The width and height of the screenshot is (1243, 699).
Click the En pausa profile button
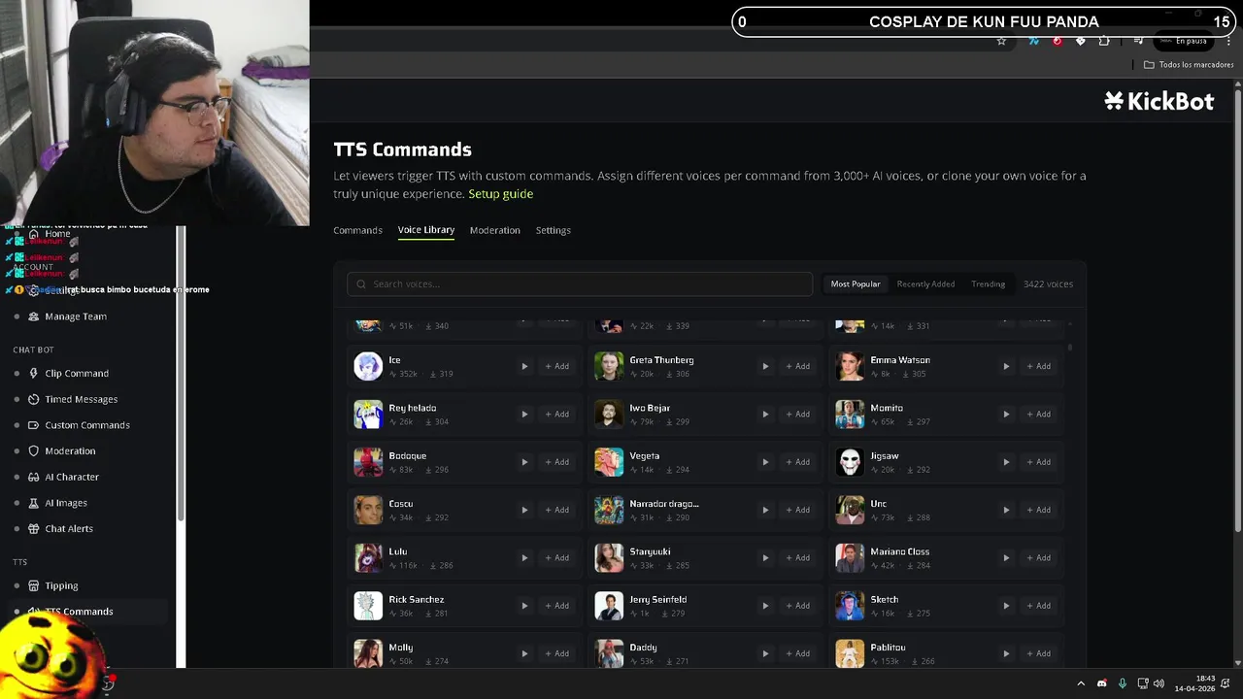click(1183, 41)
